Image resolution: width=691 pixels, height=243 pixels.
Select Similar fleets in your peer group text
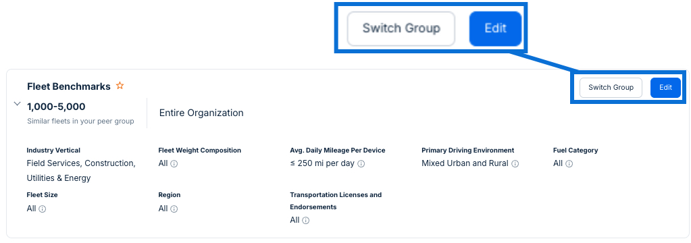pyautogui.click(x=80, y=121)
